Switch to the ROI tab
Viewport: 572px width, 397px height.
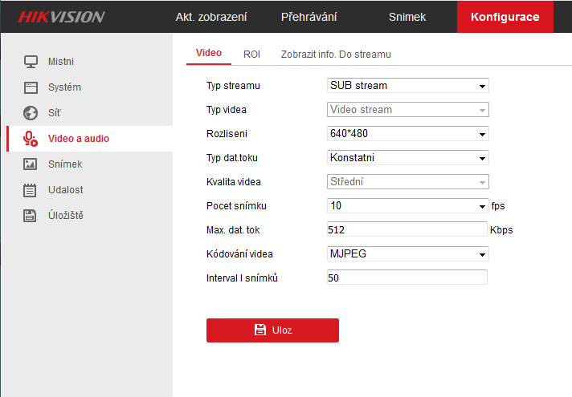pyautogui.click(x=251, y=55)
